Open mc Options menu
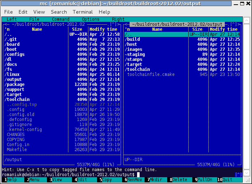Image resolution: width=252 pixels, height=184 pixels. tap(91, 19)
